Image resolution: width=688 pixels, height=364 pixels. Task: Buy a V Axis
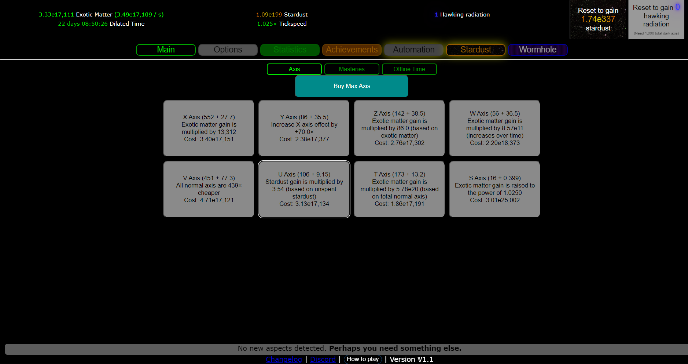pyautogui.click(x=209, y=189)
